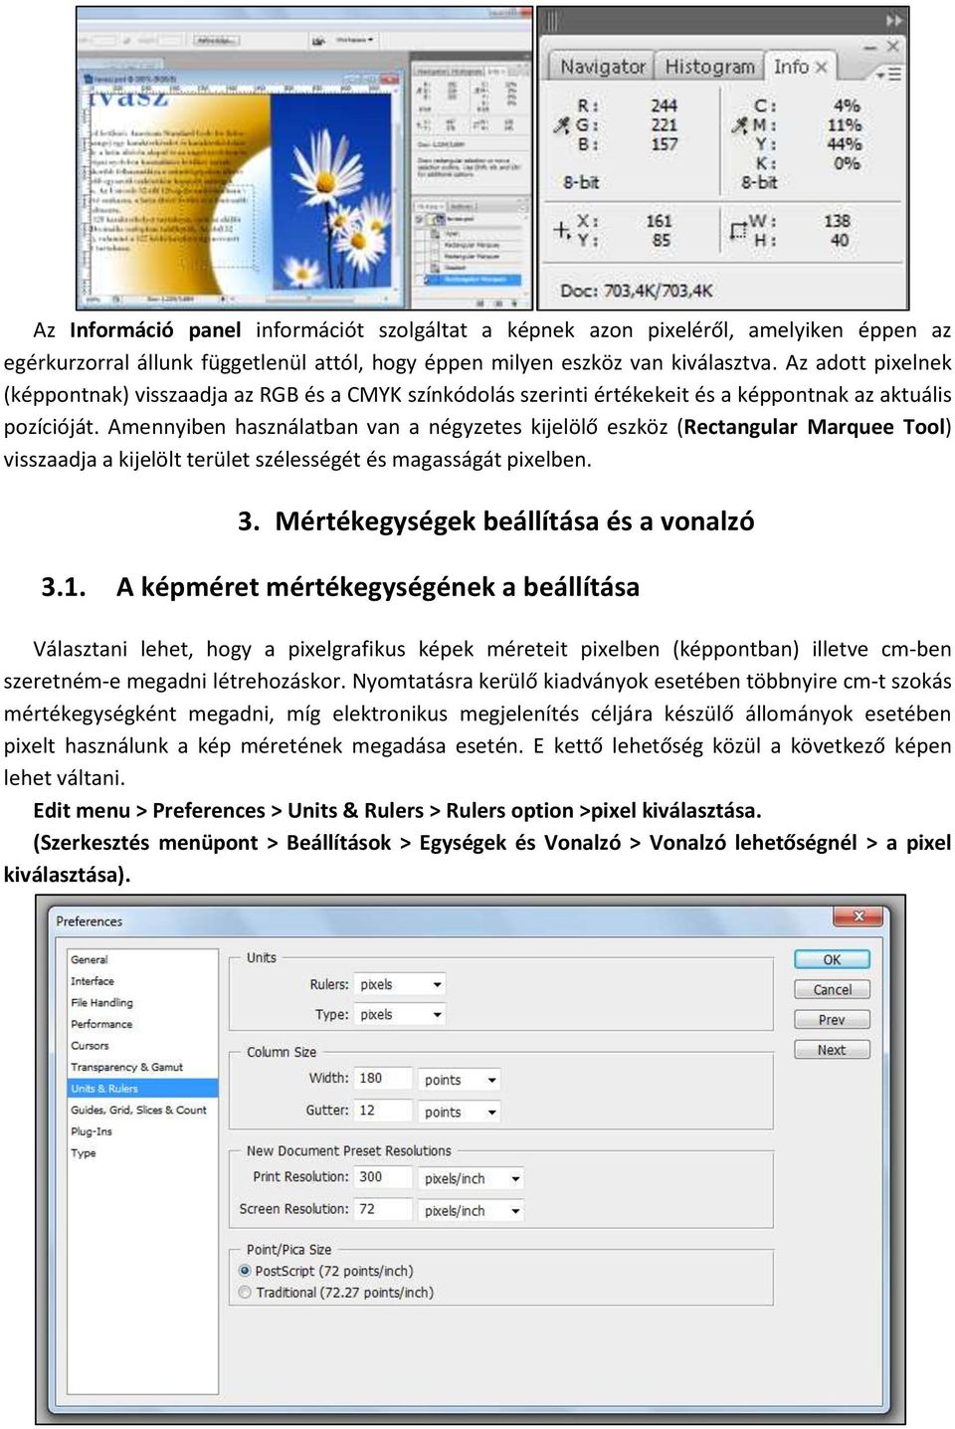The width and height of the screenshot is (955, 1429).
Task: Click Cancel in Preferences dialog
Action: click(832, 989)
